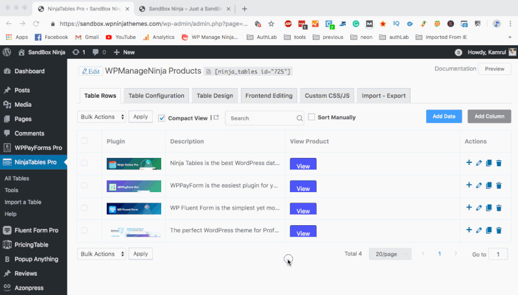Image resolution: width=518 pixels, height=295 pixels.
Task: Copy the ninja_tables shortcode icon
Action: [208, 71]
